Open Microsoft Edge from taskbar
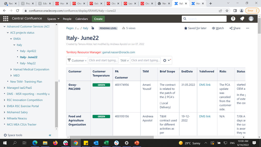Image resolution: width=261 pixels, height=147 pixels. (x=35, y=143)
